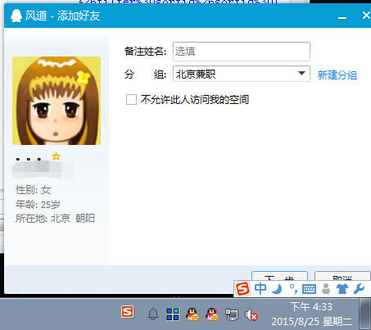This screenshot has height=330, width=371.
Task: Toggle the moon half-width icon on Sogou bar
Action: (x=278, y=289)
